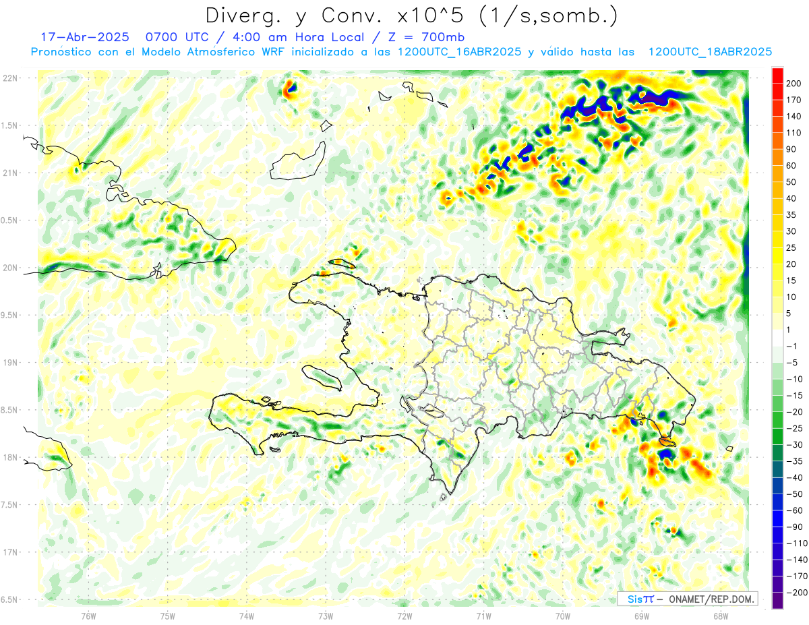Click the '76W' longitude label
The height and width of the screenshot is (625, 809).
pos(88,616)
